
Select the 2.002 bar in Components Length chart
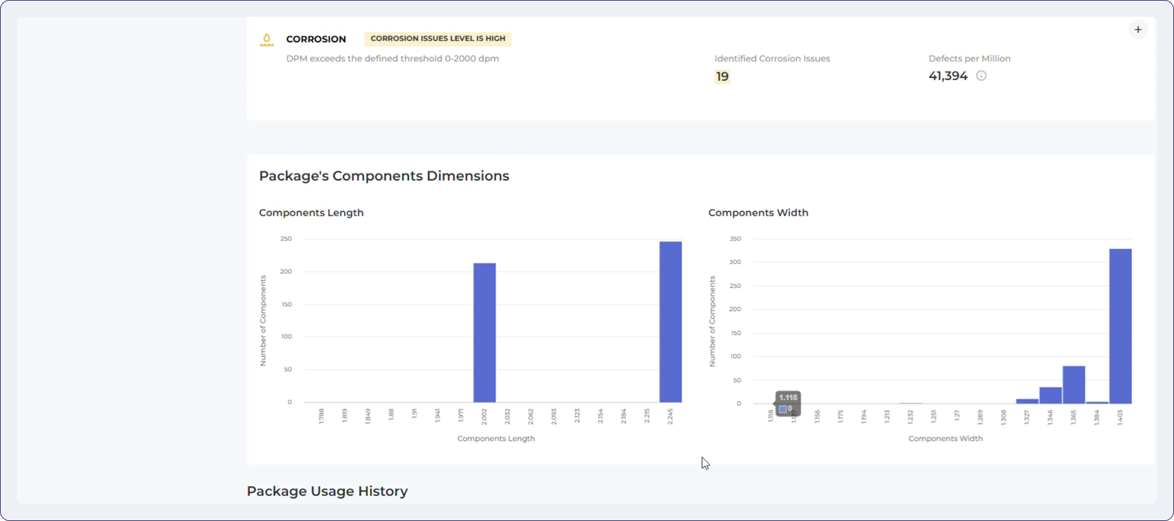point(484,332)
